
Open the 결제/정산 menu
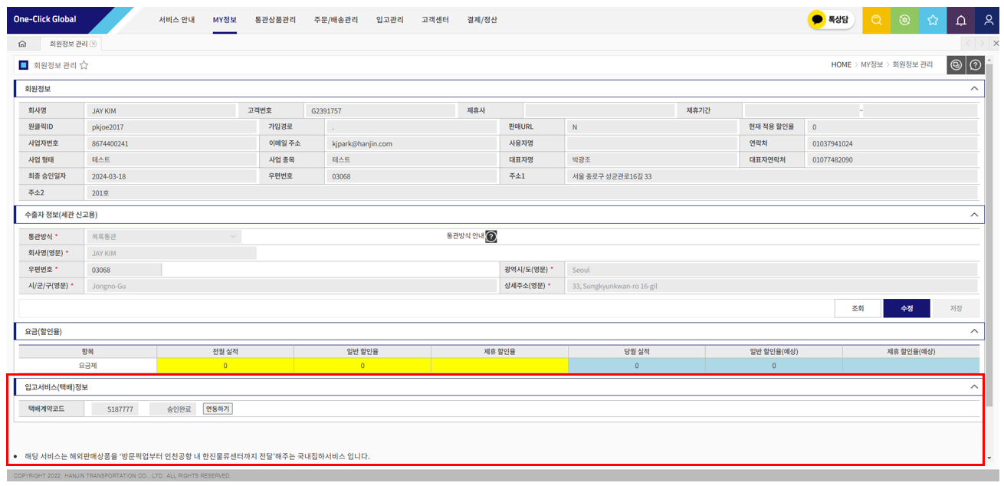[482, 20]
